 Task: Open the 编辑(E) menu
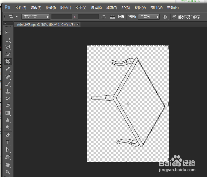click(x=36, y=8)
